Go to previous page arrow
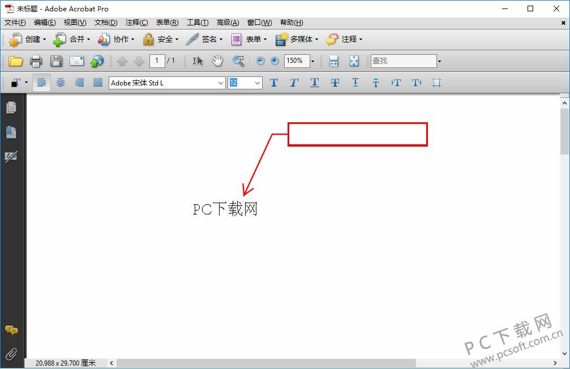This screenshot has height=369, width=570. pyautogui.click(x=122, y=61)
